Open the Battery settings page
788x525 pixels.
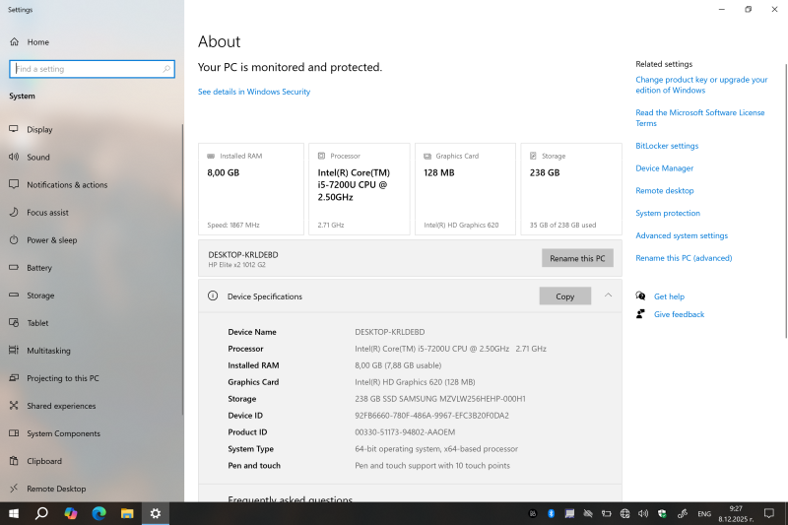click(x=39, y=267)
